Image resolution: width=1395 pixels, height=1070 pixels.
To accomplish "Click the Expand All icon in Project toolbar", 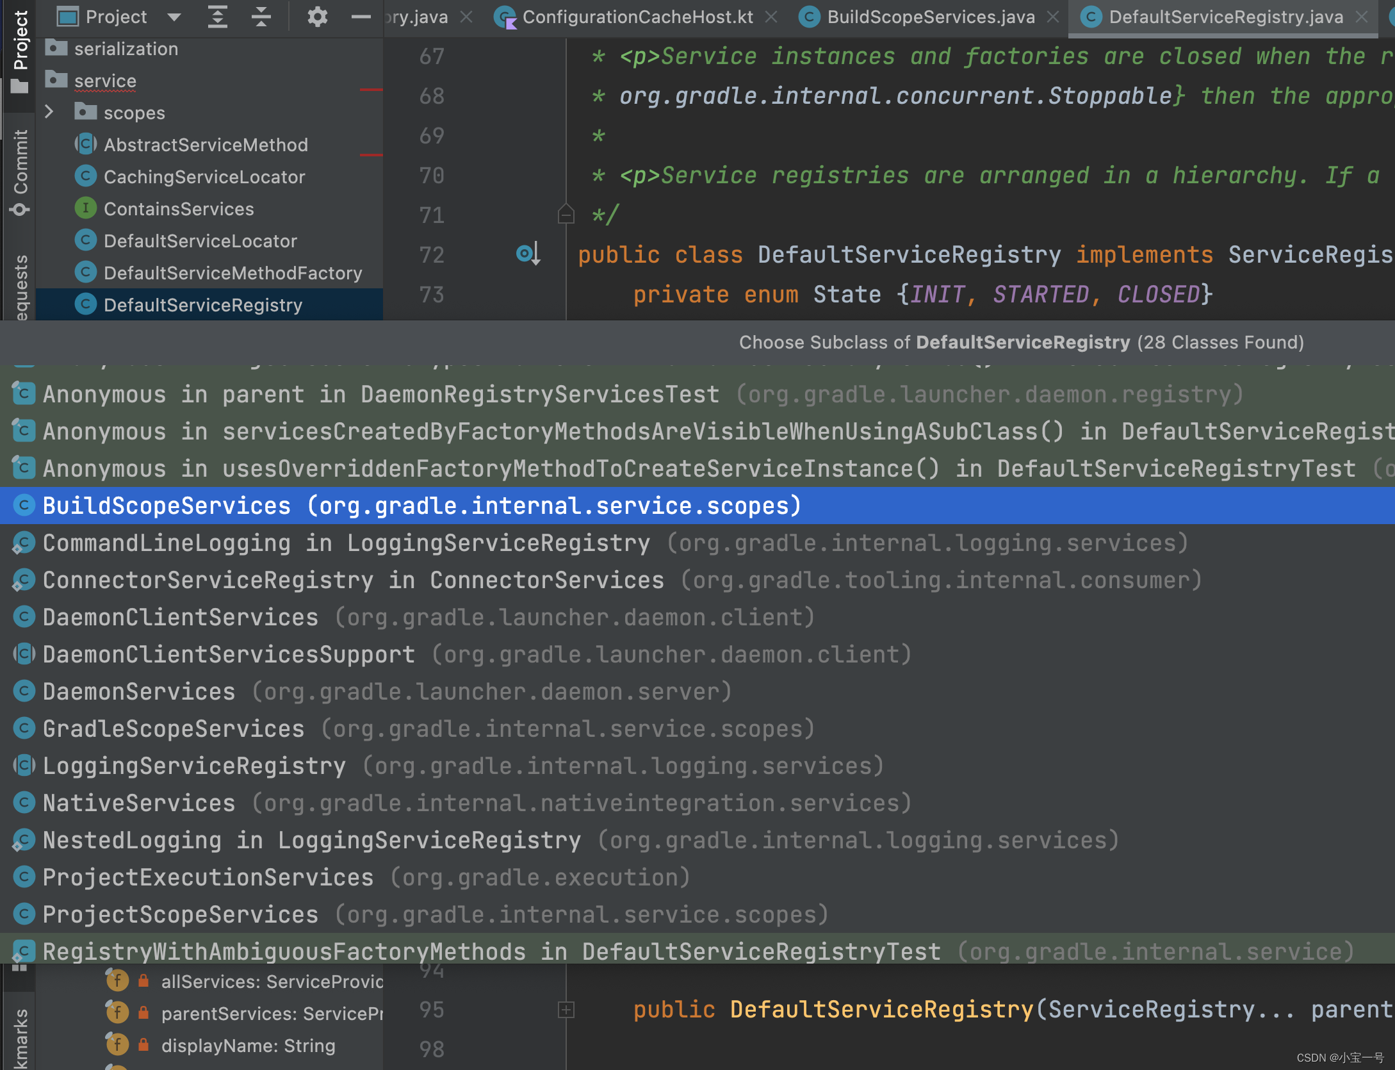I will tap(218, 17).
